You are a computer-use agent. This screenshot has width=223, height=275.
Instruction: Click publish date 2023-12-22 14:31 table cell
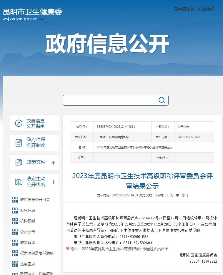[194, 137]
